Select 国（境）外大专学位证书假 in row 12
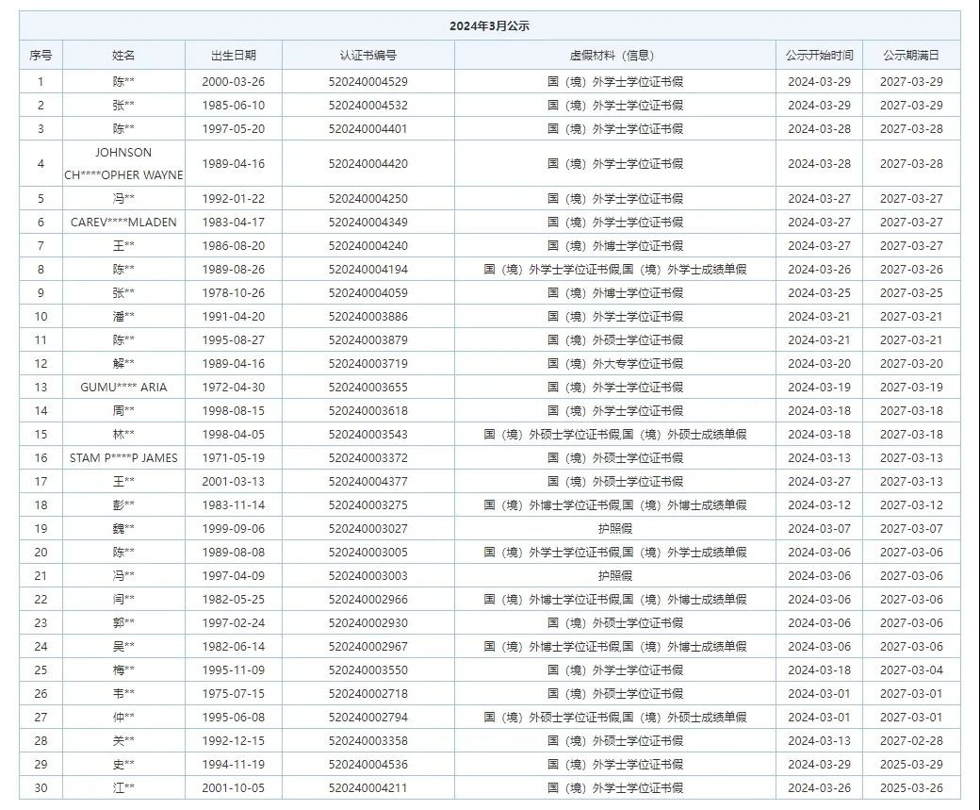This screenshot has height=810, width=980. coord(615,363)
